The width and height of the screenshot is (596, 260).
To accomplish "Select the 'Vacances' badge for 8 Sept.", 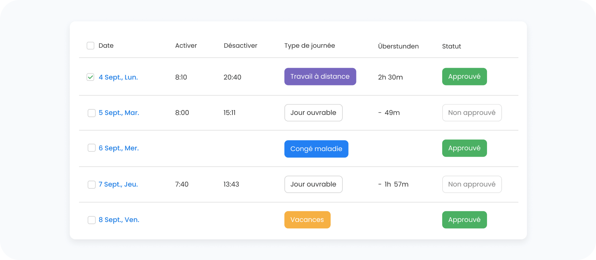I will pyautogui.click(x=307, y=219).
